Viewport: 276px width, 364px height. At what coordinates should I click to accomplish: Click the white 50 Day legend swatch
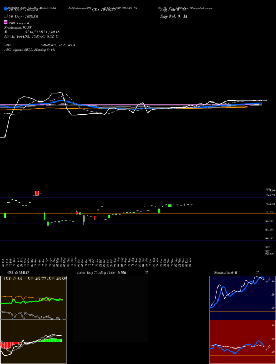[x=6, y=15]
